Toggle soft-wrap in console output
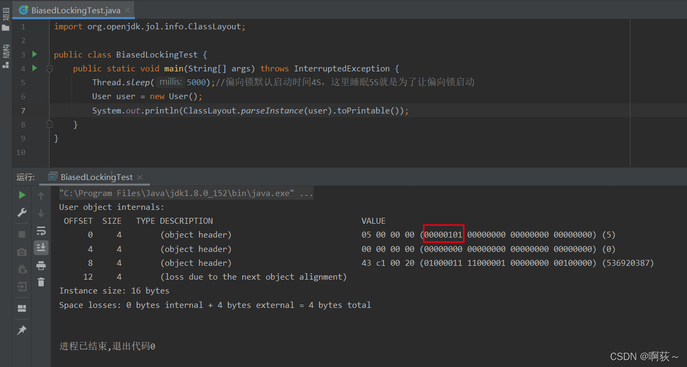 point(41,231)
